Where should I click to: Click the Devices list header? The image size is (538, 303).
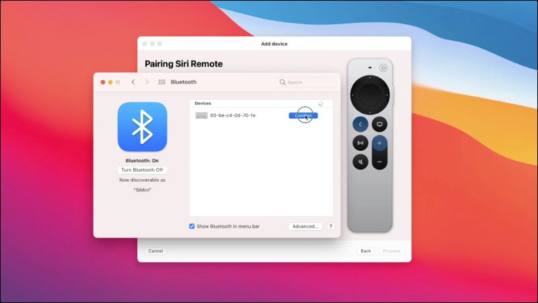261,104
